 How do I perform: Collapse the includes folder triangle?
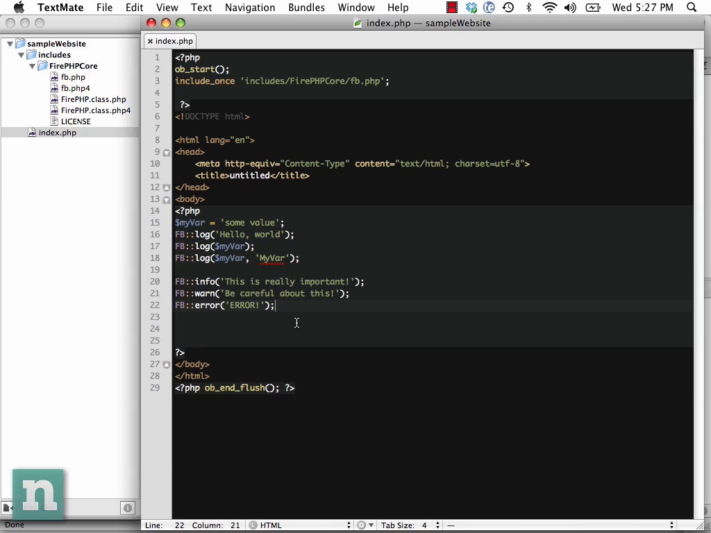(x=21, y=55)
